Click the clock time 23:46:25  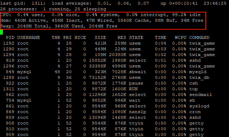(x=215, y=3)
